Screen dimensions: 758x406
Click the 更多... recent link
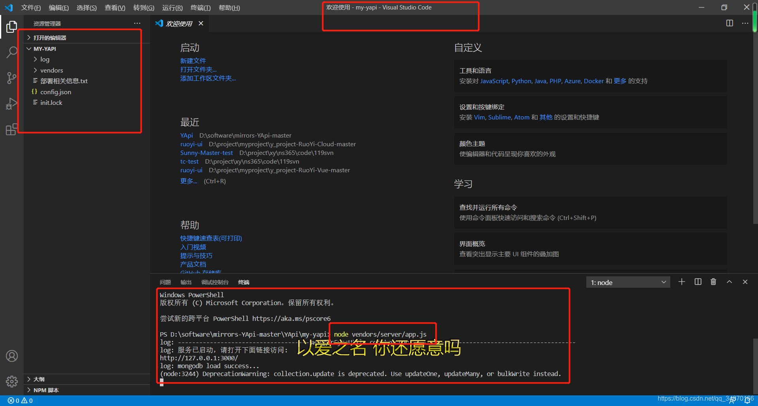189,181
